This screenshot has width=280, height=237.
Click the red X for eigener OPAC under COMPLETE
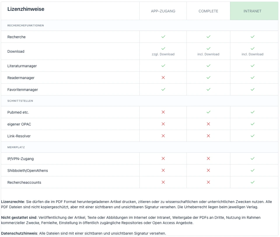tap(208, 124)
